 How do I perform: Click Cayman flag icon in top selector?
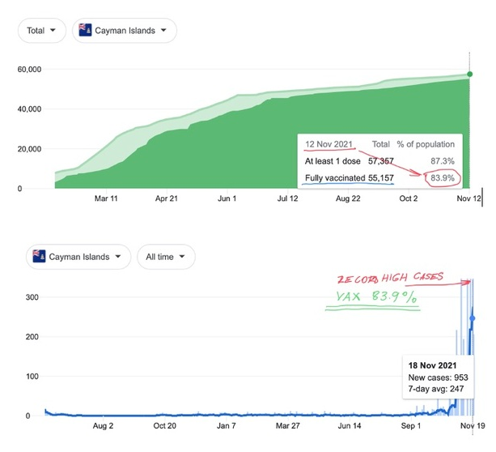click(84, 31)
